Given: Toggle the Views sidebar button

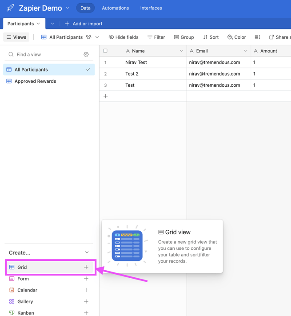Looking at the screenshot, I should click(x=16, y=37).
